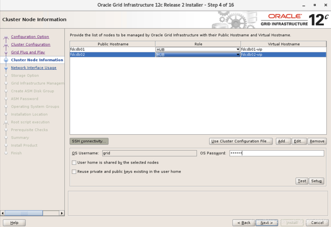Screen dimensions: 331x227
Task: Click the Next button
Action: [267, 223]
